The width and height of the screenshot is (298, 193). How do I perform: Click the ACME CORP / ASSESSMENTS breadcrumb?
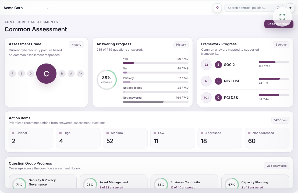tap(31, 22)
